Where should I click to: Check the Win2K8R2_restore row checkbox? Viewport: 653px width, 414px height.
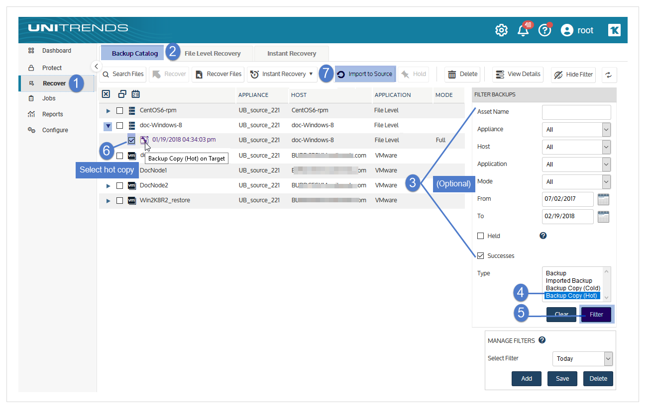click(119, 201)
